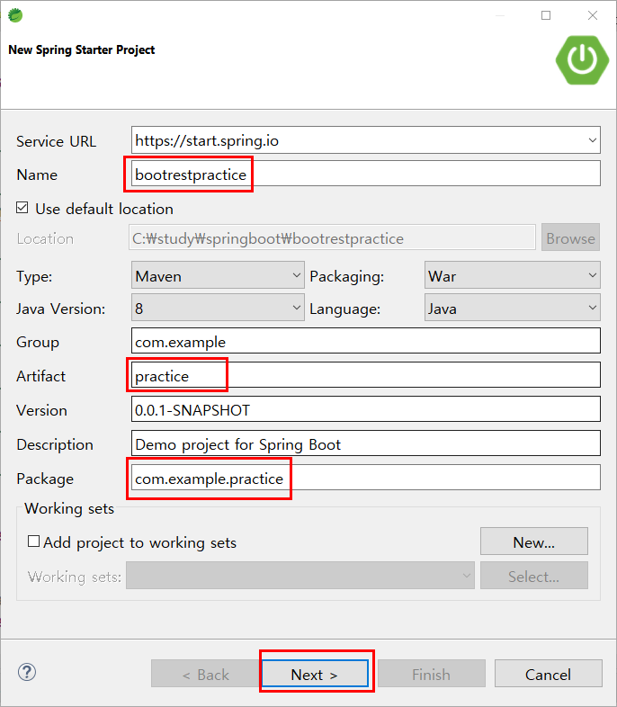The image size is (617, 707).
Task: Click the Working sets group label
Action: point(69,508)
